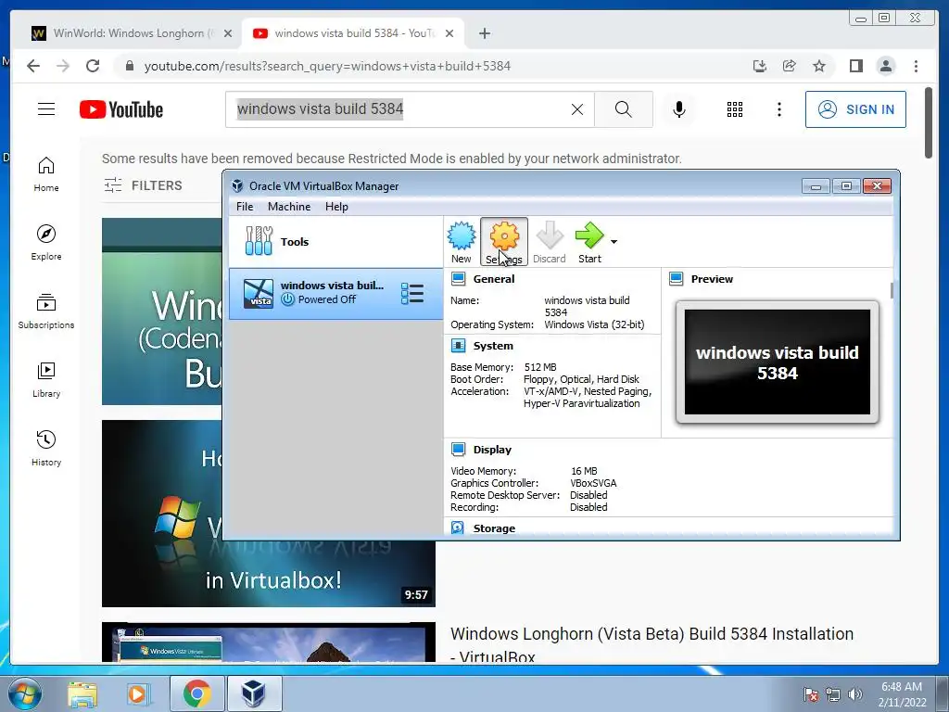Click the Display section header
Viewport: 949px width, 712px height.
(x=492, y=450)
